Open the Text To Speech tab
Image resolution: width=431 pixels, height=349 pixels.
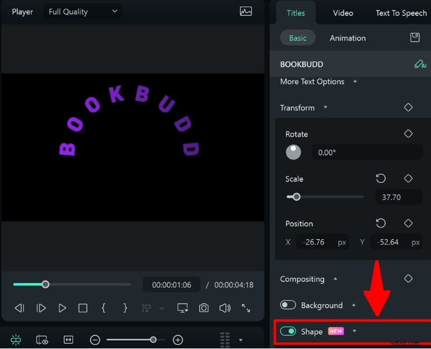(401, 13)
